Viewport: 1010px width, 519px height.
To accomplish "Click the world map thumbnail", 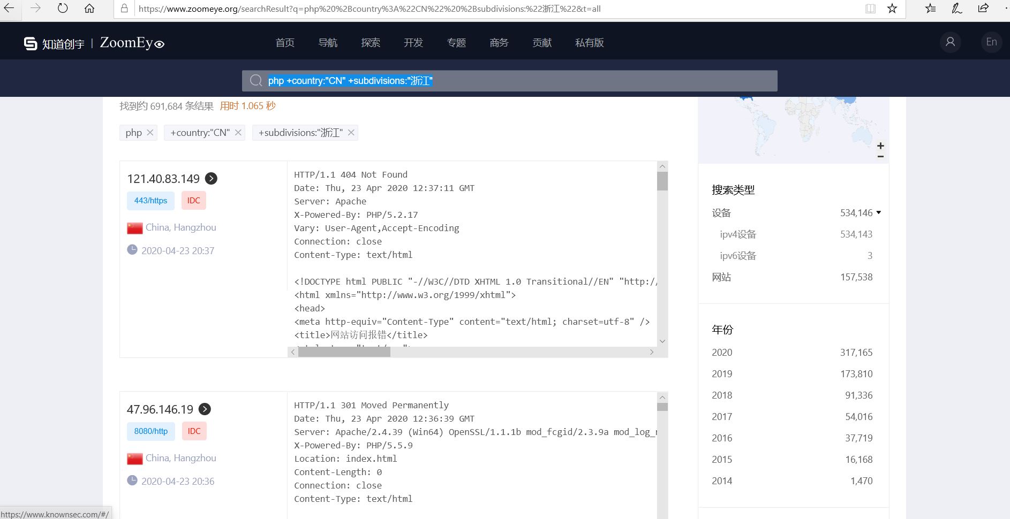I will click(794, 130).
